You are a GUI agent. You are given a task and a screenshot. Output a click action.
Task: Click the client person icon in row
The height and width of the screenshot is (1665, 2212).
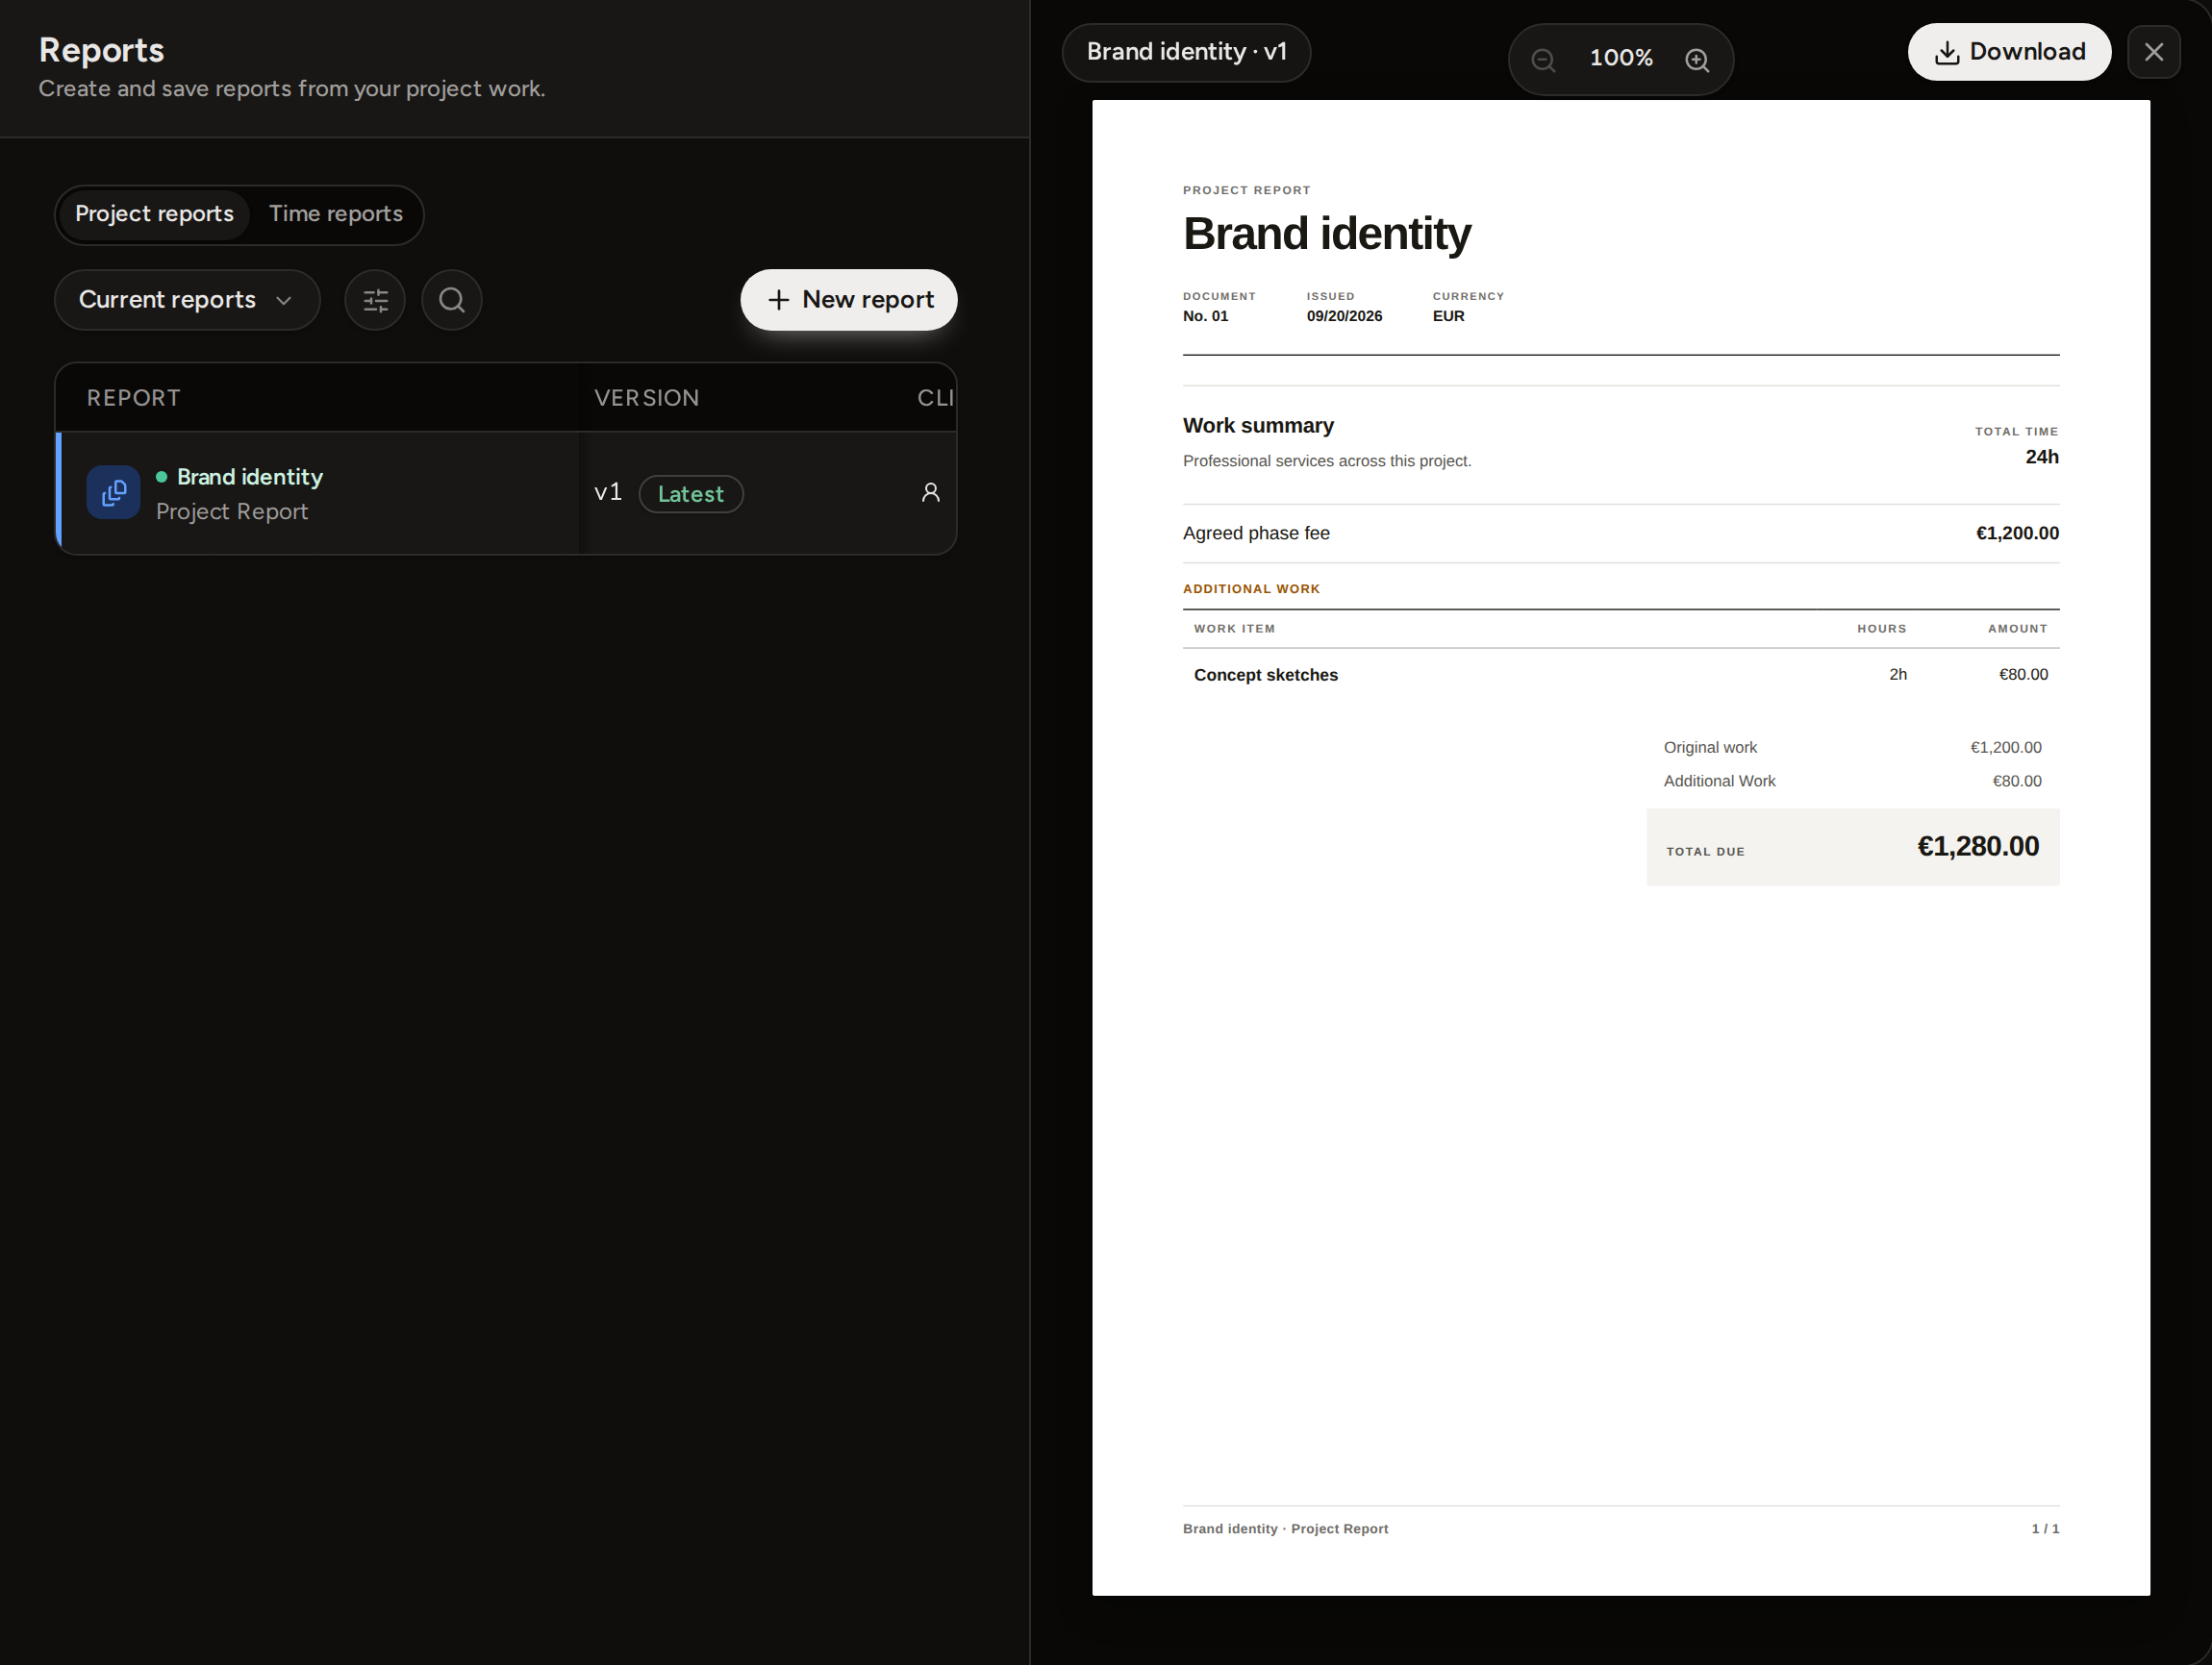pos(930,493)
